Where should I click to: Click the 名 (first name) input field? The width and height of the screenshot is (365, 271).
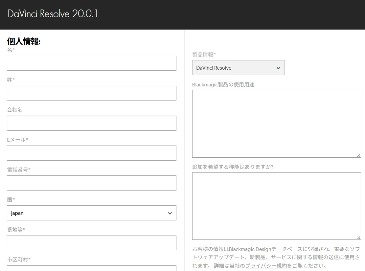[91, 63]
